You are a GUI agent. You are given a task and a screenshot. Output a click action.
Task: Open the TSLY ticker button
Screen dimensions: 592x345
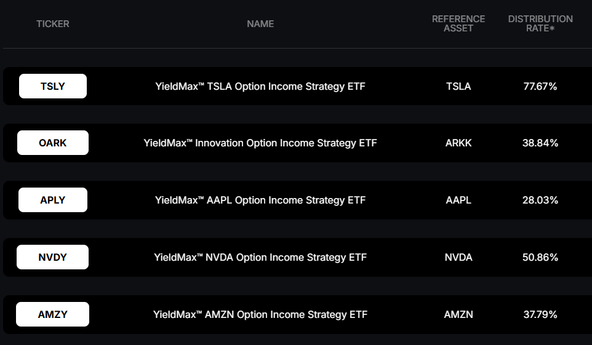[x=53, y=86]
